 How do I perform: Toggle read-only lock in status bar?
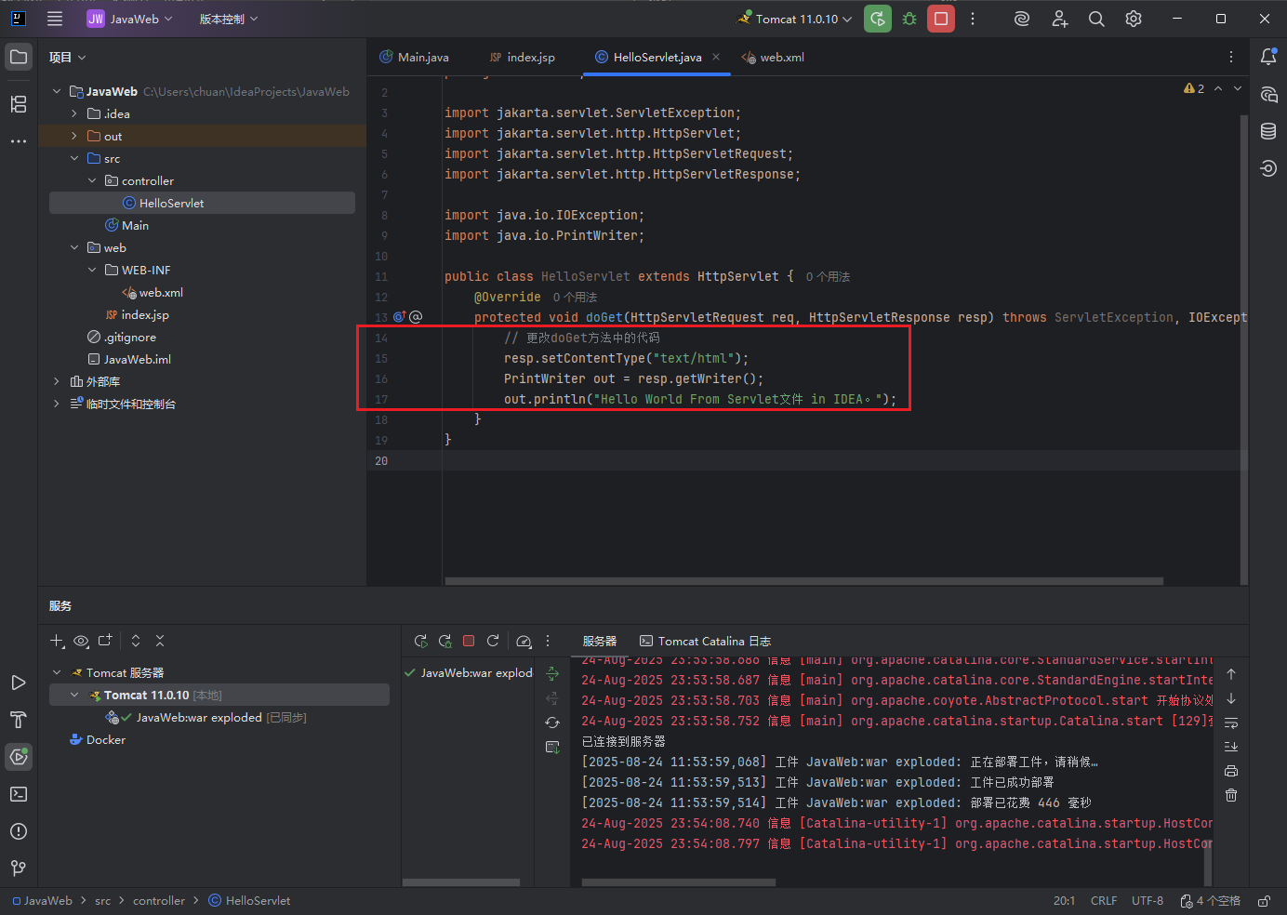[x=1264, y=901]
